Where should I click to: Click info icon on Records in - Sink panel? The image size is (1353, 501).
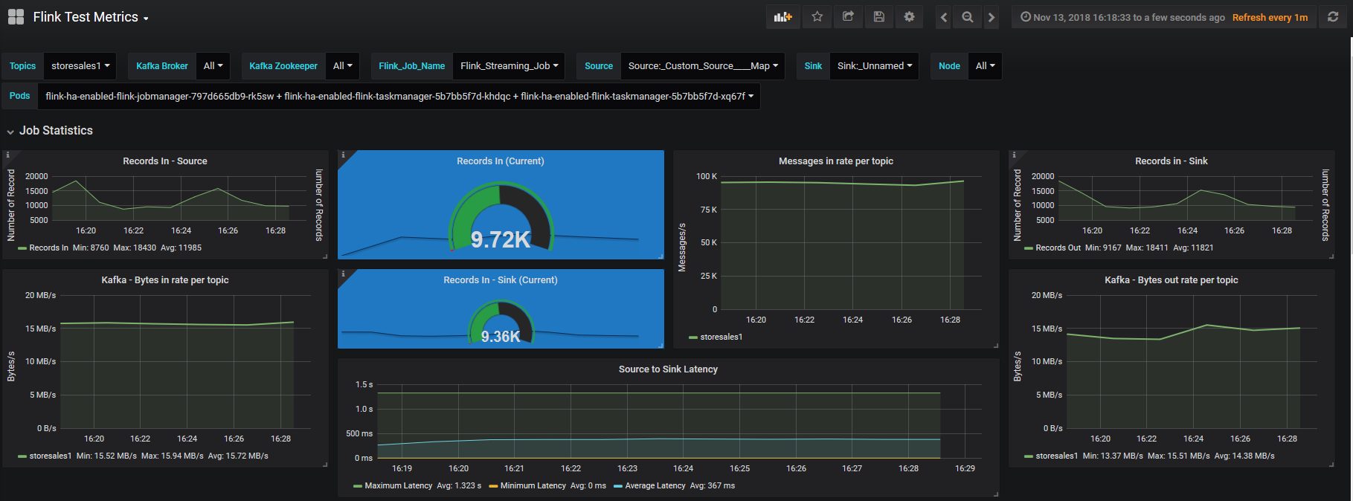(x=1014, y=155)
